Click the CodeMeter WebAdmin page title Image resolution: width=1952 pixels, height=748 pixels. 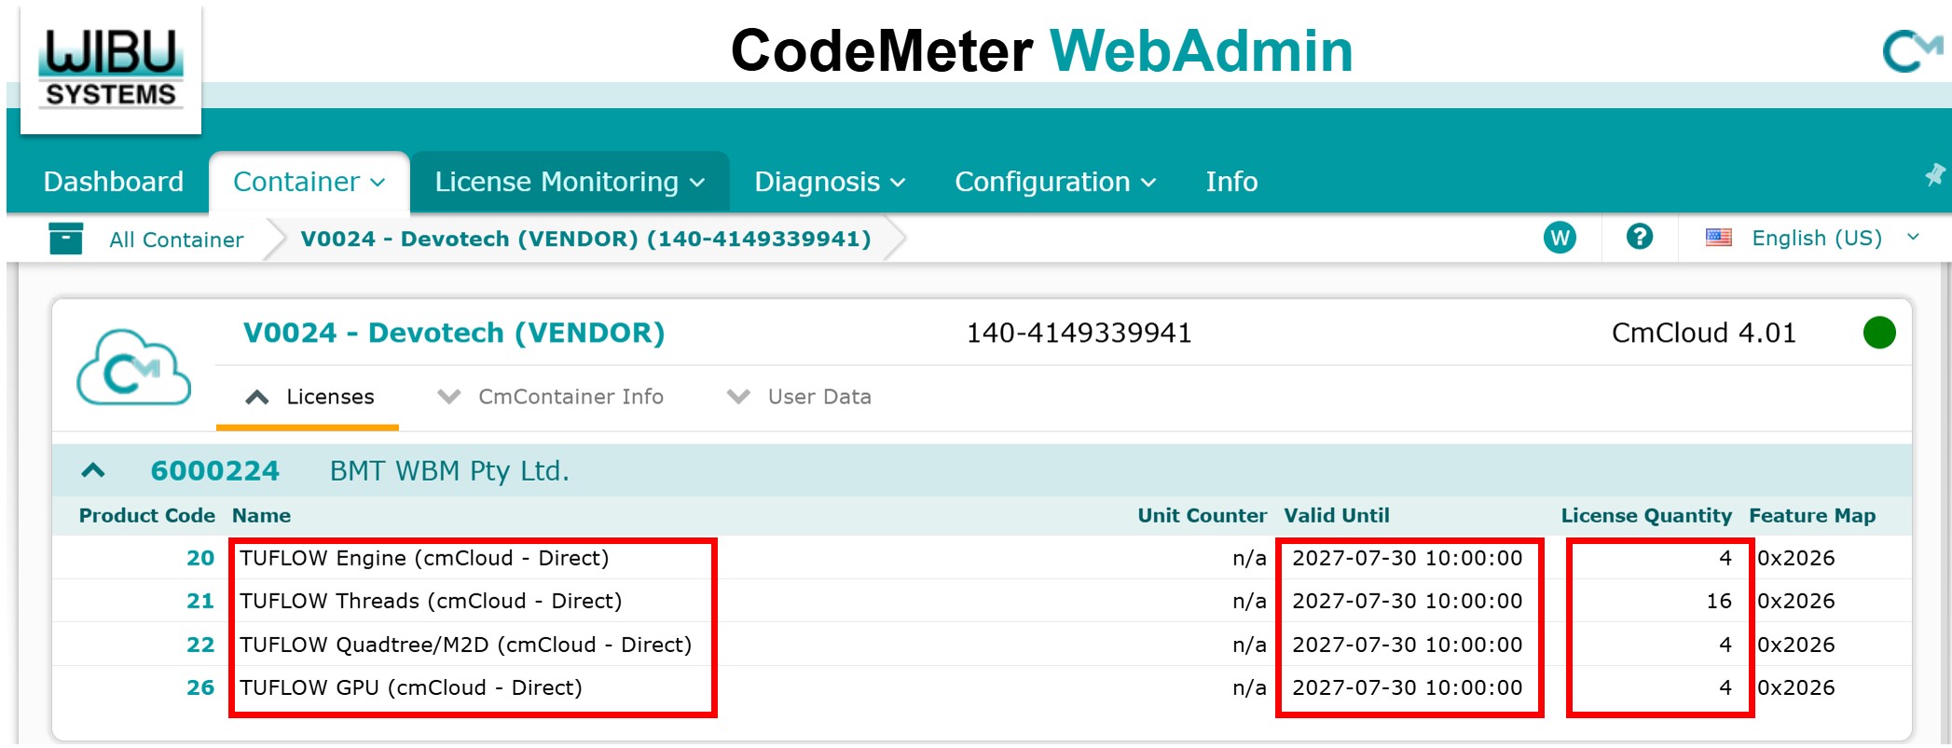tap(1041, 50)
